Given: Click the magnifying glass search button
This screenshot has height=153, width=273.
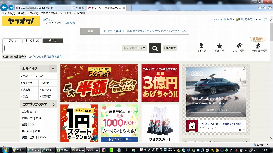Looking at the screenshot, I should coord(155,48).
